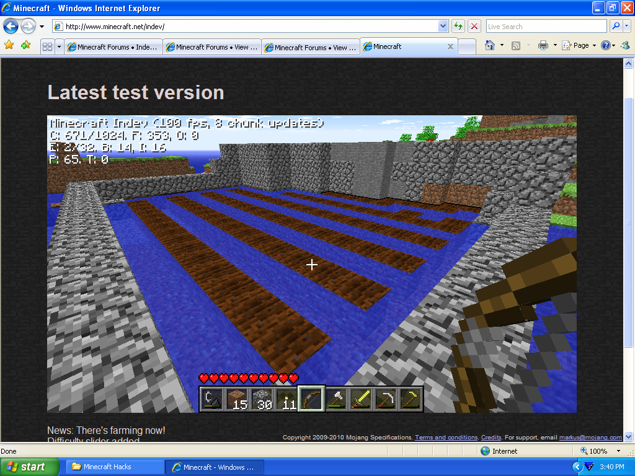Select the iron pickaxe hotbar slot

point(385,399)
